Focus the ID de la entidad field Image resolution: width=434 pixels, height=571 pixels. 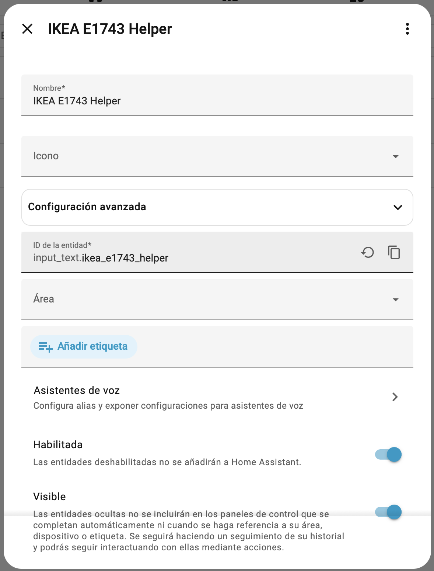pos(184,257)
